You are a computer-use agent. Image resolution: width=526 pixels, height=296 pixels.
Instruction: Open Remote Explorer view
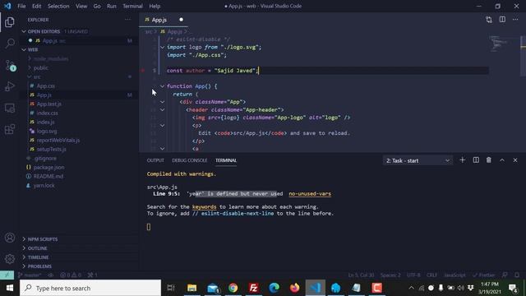click(x=10, y=108)
